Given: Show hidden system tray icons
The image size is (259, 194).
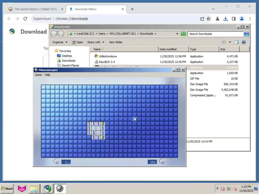Looking at the screenshot, I should tap(217, 188).
